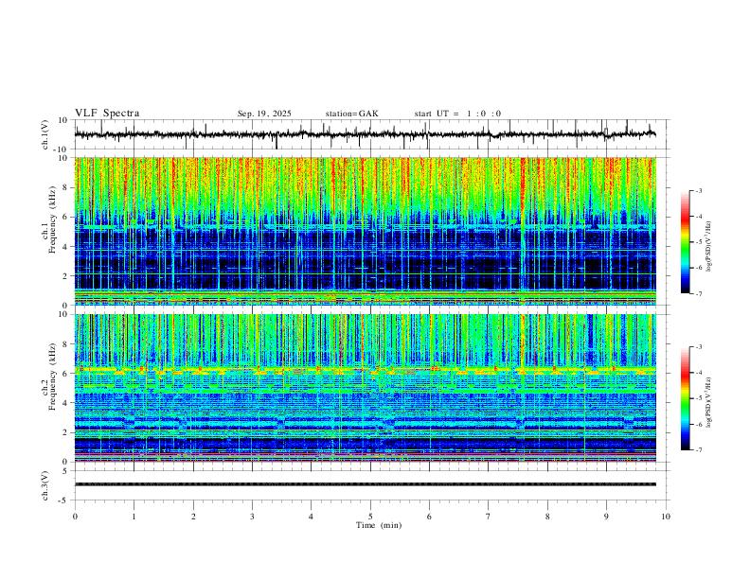Click the "VLF Spectra" plot title
750x579 pixels.
[x=107, y=114]
